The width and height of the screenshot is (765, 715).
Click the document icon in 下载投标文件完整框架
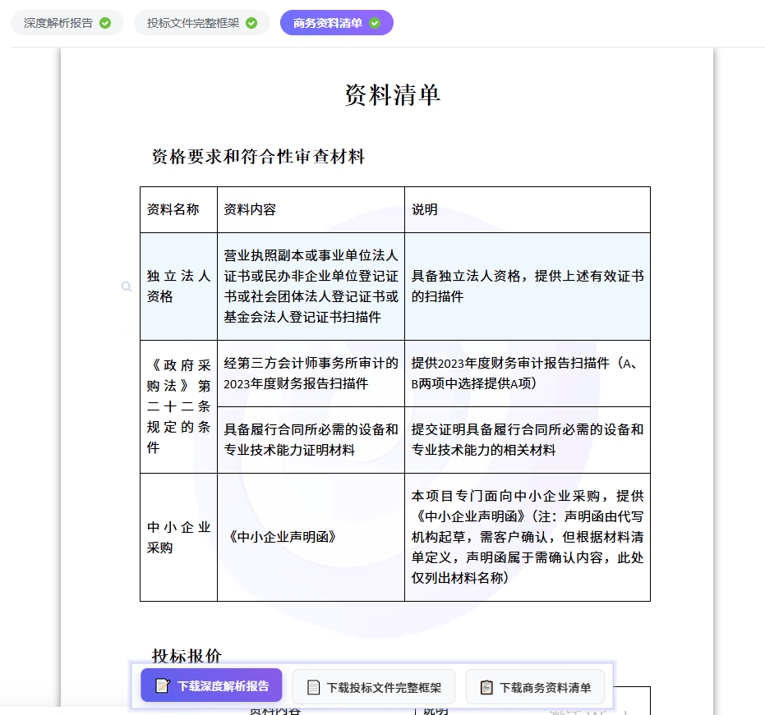[314, 687]
